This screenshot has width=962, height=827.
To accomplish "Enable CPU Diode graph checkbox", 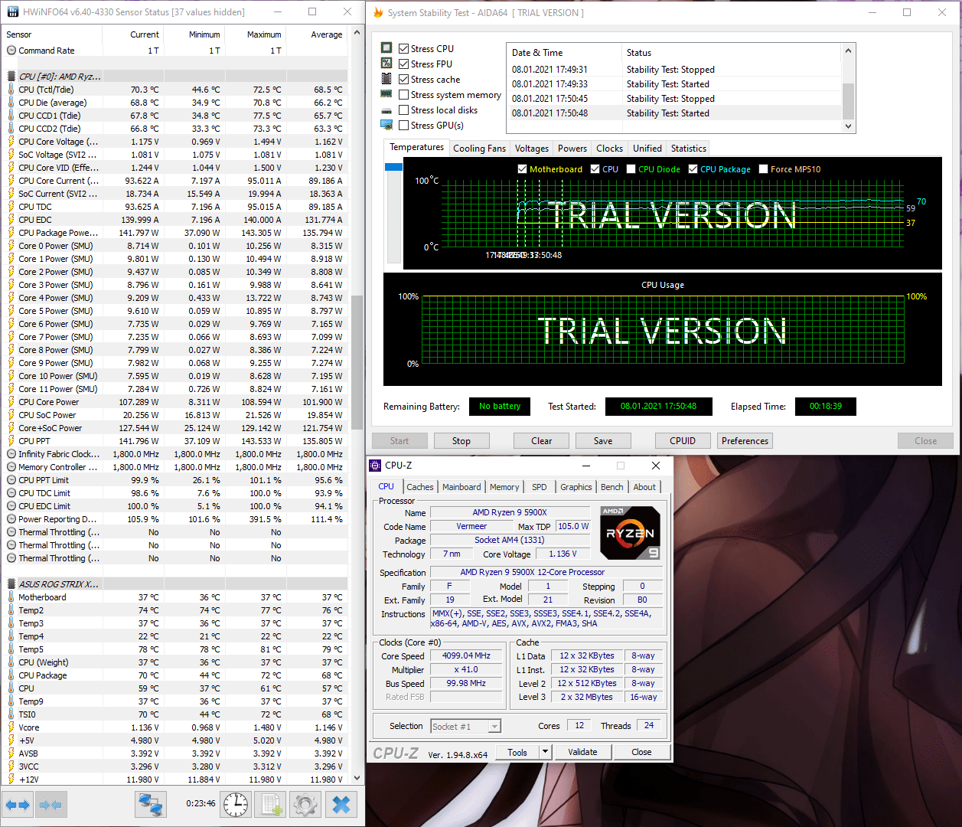I will (631, 169).
